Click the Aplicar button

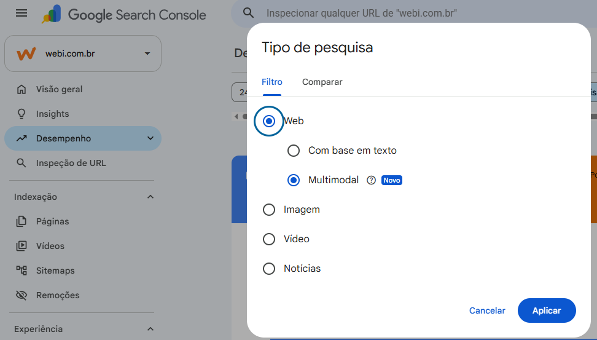(x=547, y=310)
